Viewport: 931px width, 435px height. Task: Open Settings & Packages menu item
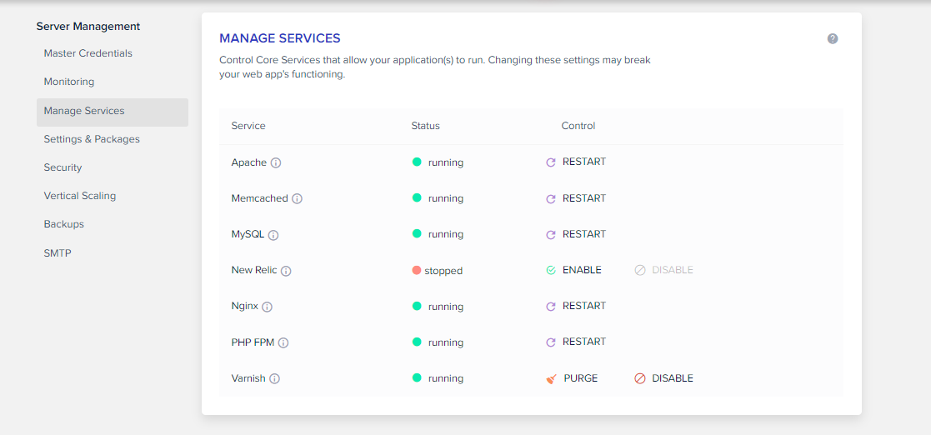[92, 139]
